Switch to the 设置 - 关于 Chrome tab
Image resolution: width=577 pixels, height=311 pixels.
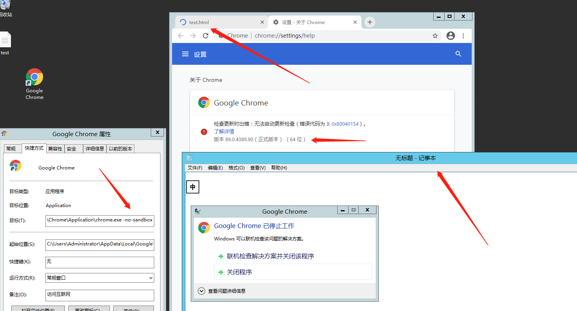315,22
